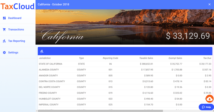
Task: Click the Taxable Sales column header
Action: [x=146, y=58]
